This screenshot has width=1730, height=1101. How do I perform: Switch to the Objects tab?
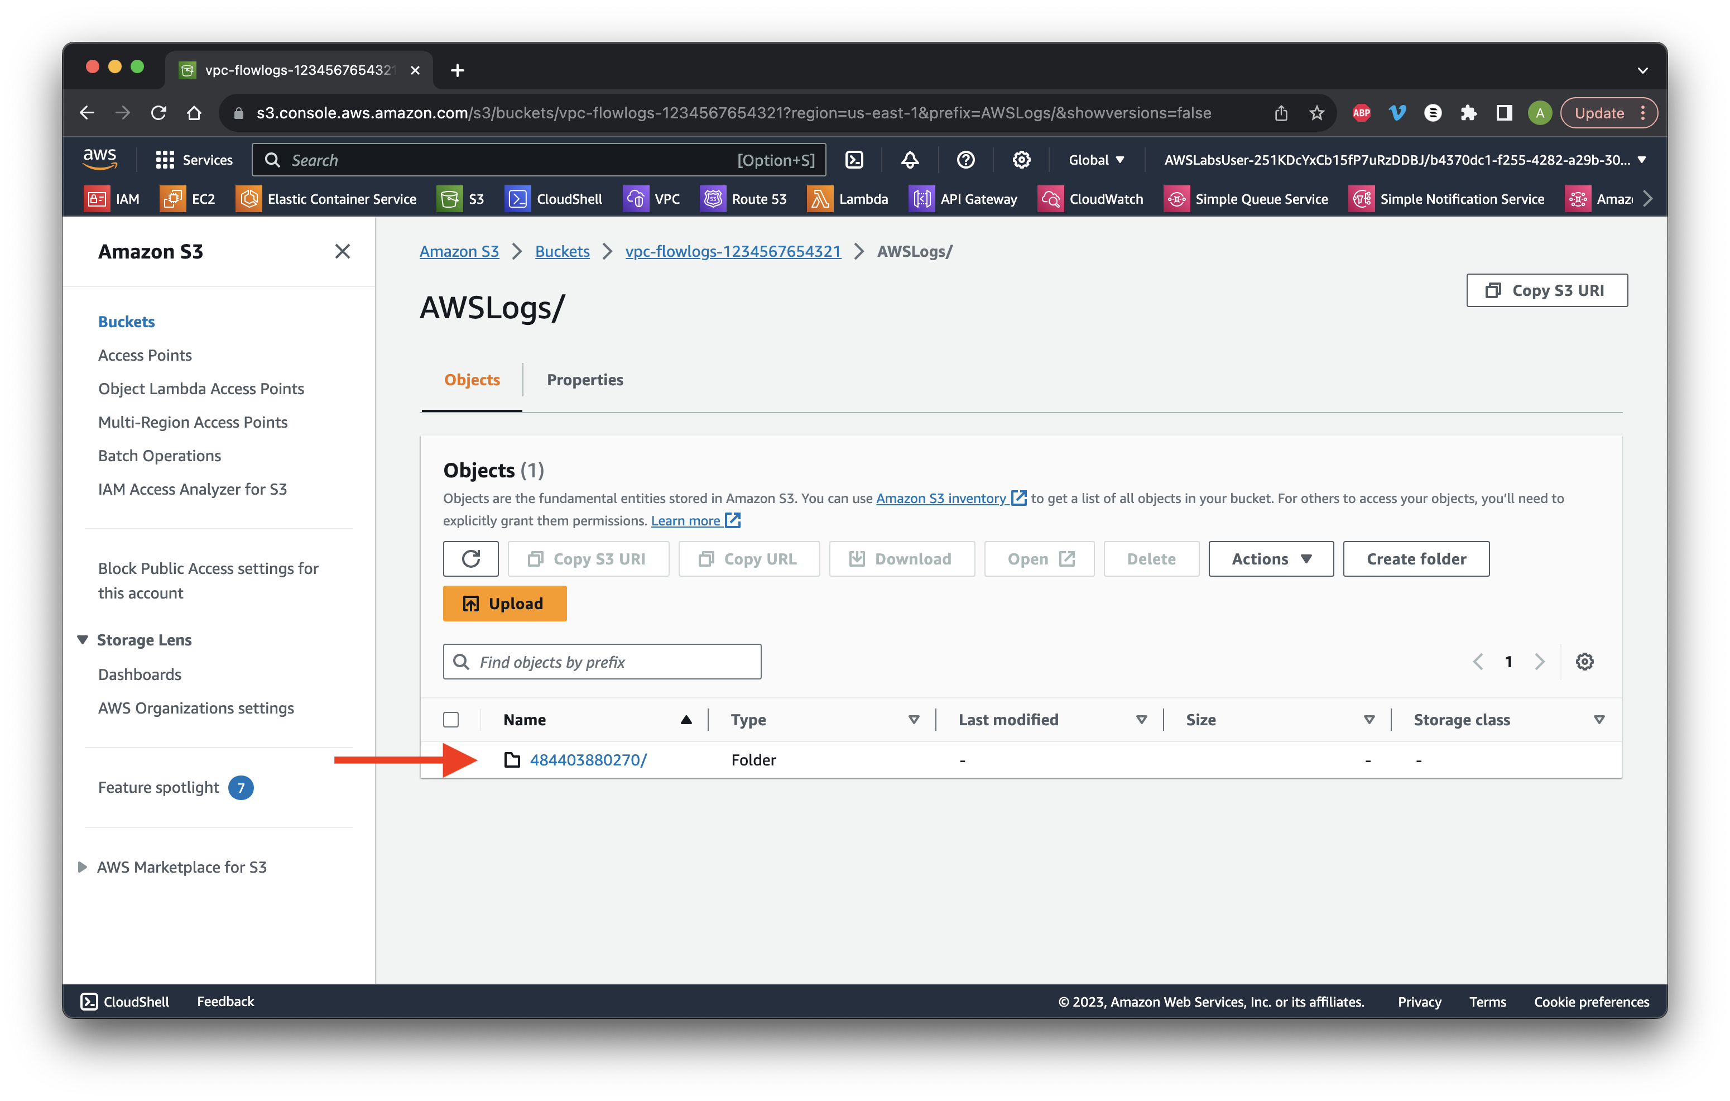pyautogui.click(x=472, y=380)
